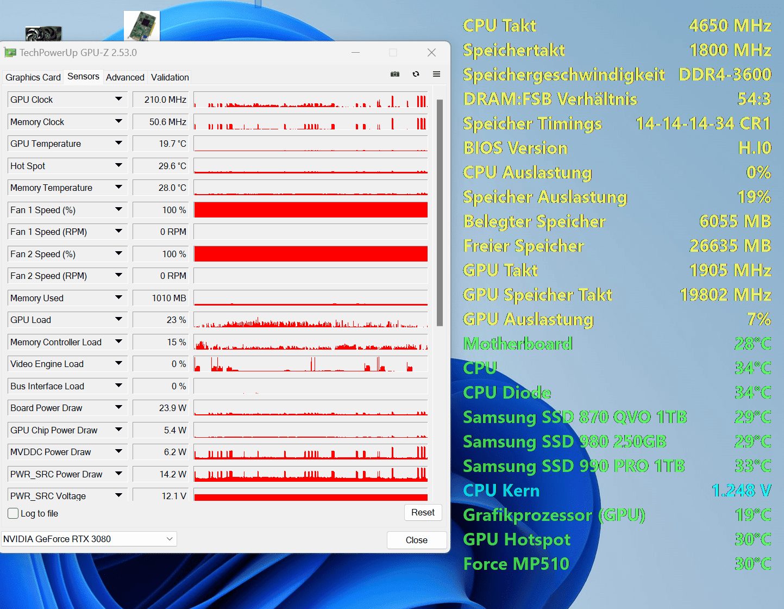Go to the Validation tab

(x=170, y=77)
